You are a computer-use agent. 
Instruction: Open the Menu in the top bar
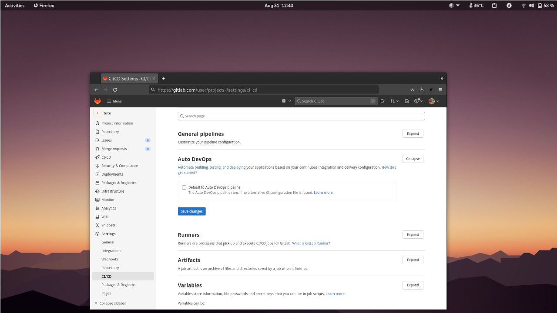pos(114,101)
